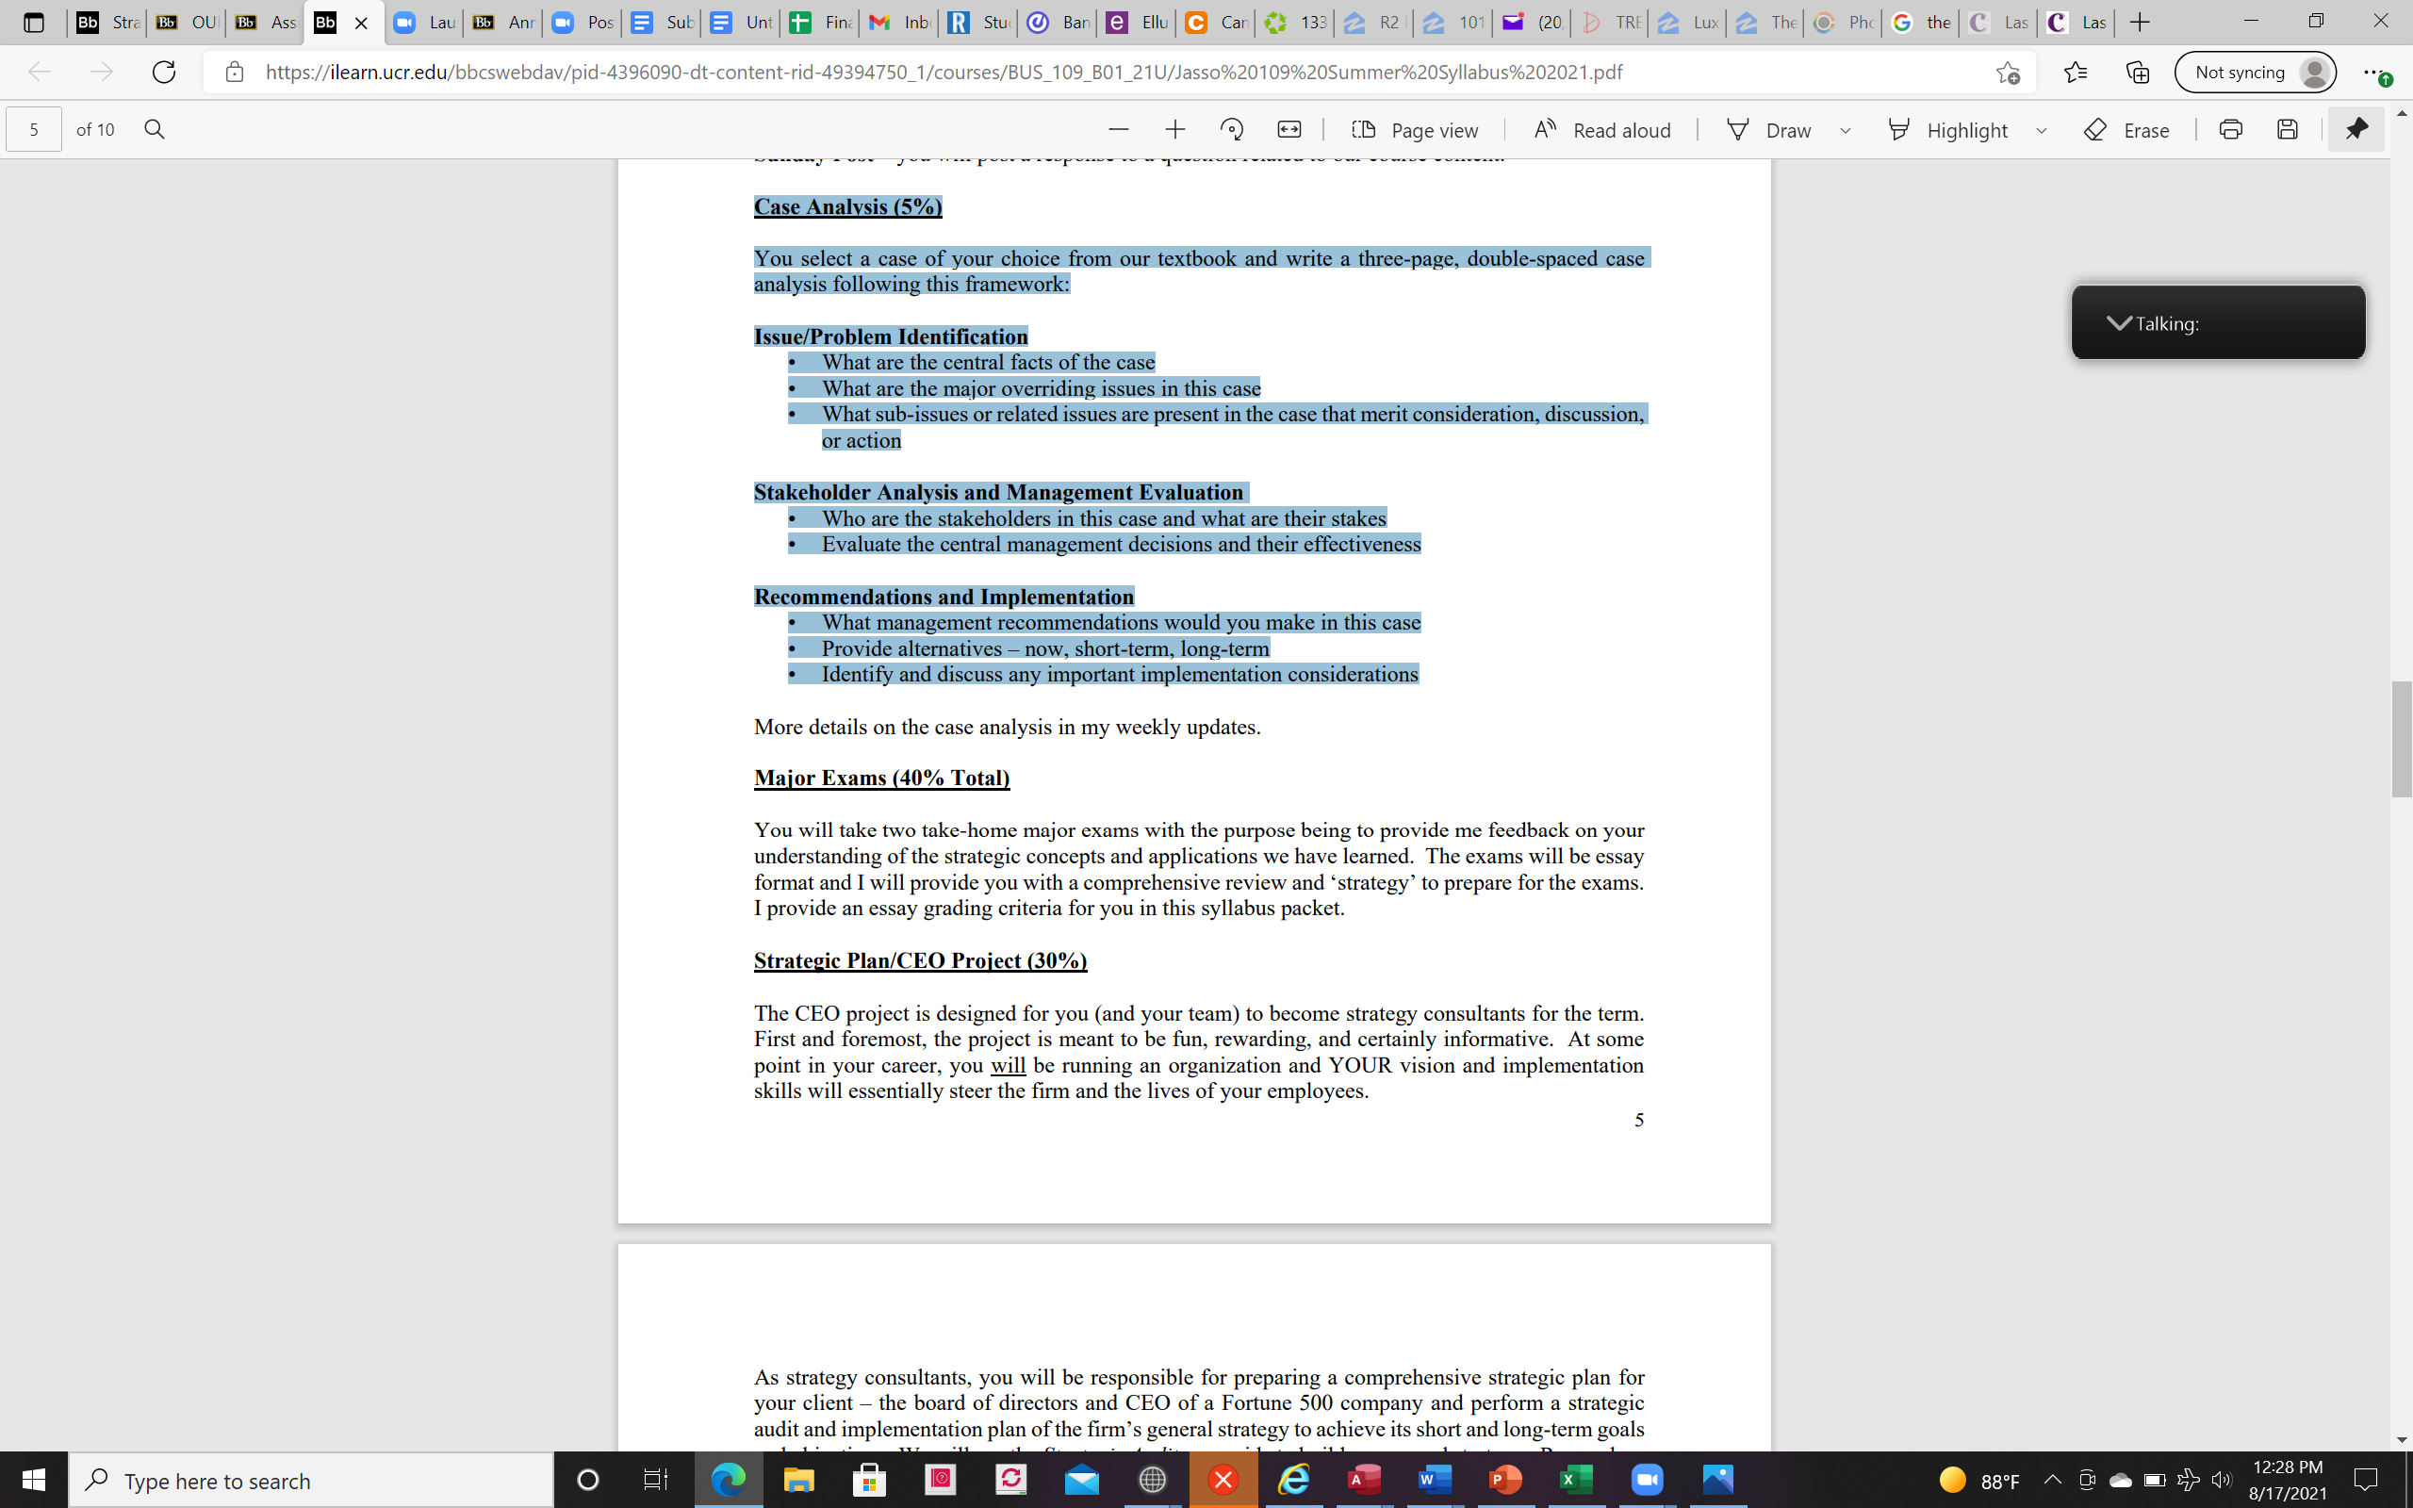The width and height of the screenshot is (2413, 1508).
Task: Open File Explorer from the taskbar
Action: pyautogui.click(x=798, y=1480)
